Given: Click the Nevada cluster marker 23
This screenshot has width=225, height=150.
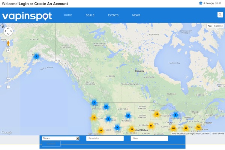Looking at the screenshot, I should pyautogui.click(x=100, y=130).
